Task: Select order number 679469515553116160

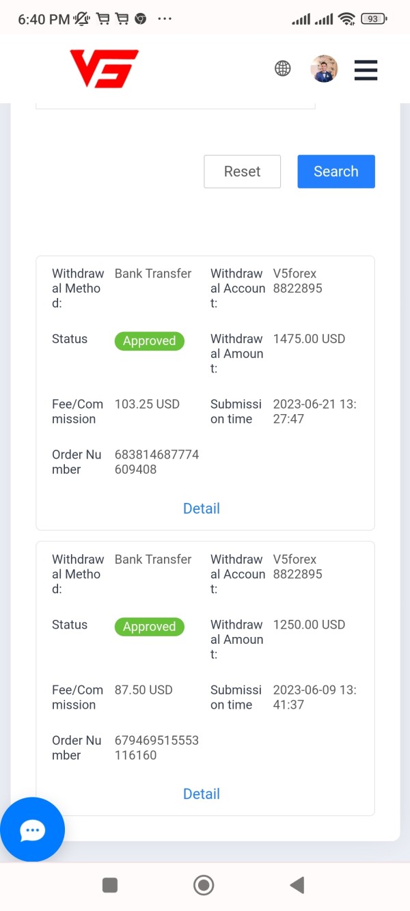Action: (x=156, y=748)
